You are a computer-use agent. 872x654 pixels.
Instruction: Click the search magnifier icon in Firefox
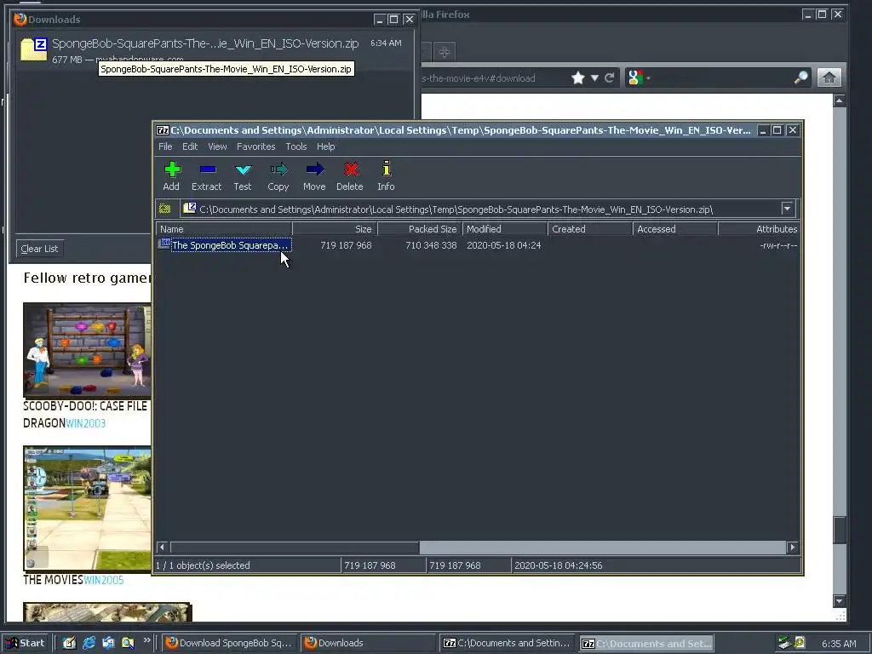point(800,77)
